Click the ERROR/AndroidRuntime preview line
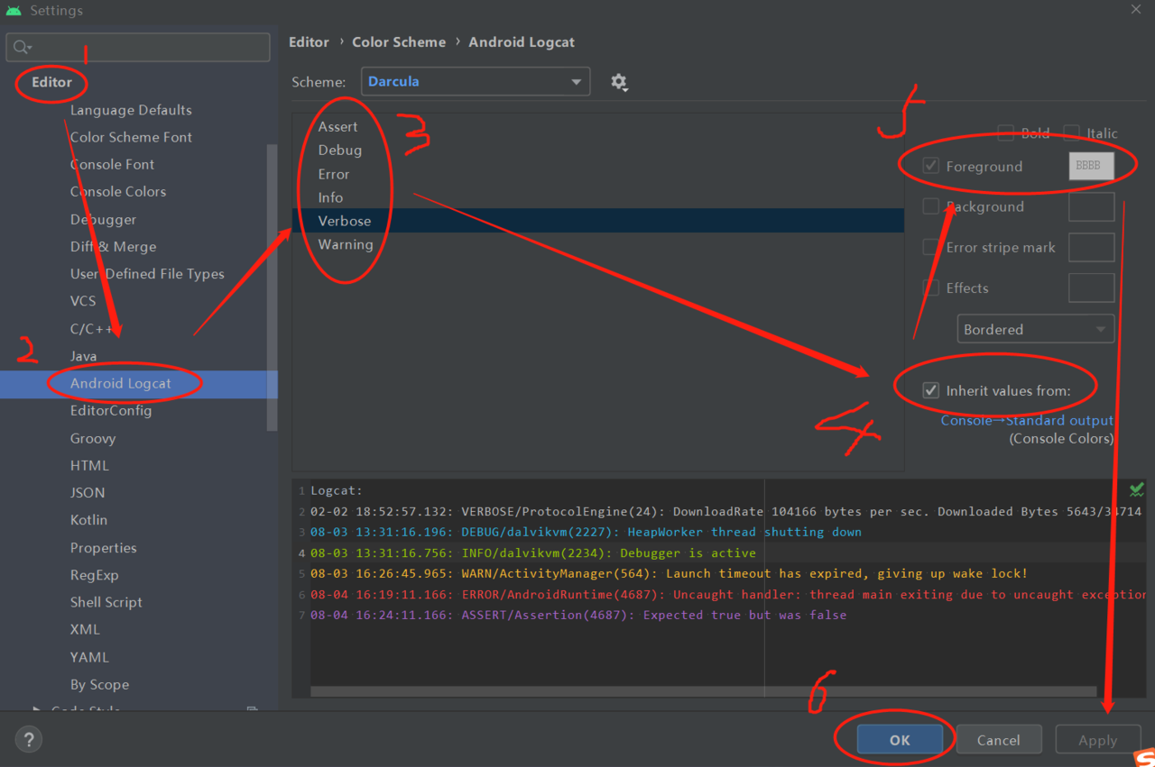 [727, 594]
